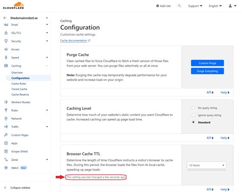This screenshot has width=242, height=192.
Task: Expand the Zaraz section arrow
Action: pyautogui.click(x=47, y=159)
